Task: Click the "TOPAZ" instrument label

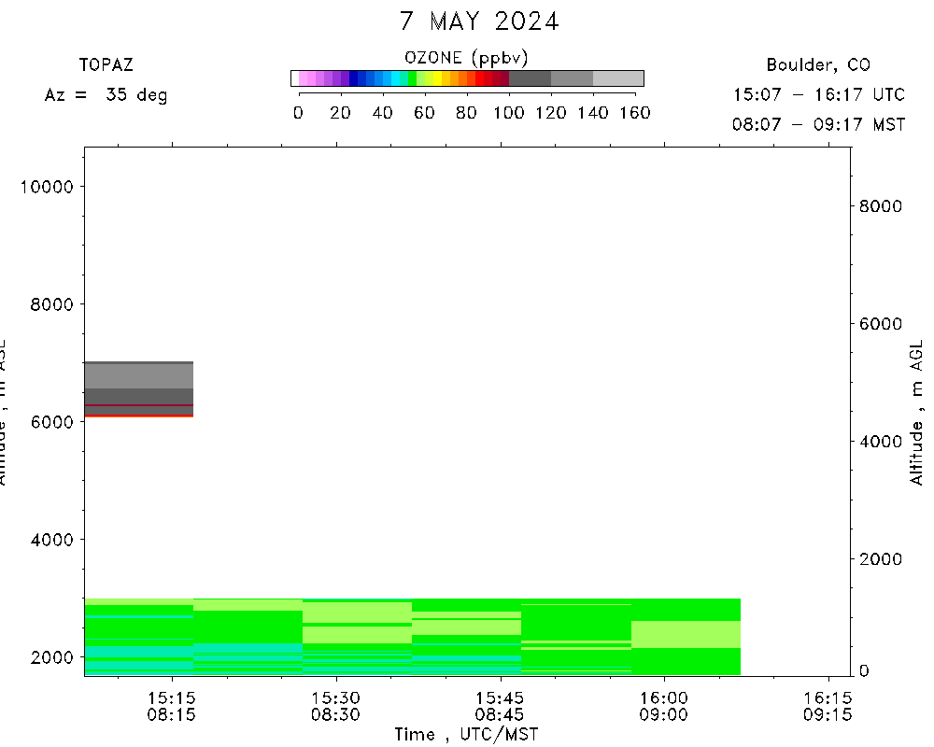Action: coord(106,64)
